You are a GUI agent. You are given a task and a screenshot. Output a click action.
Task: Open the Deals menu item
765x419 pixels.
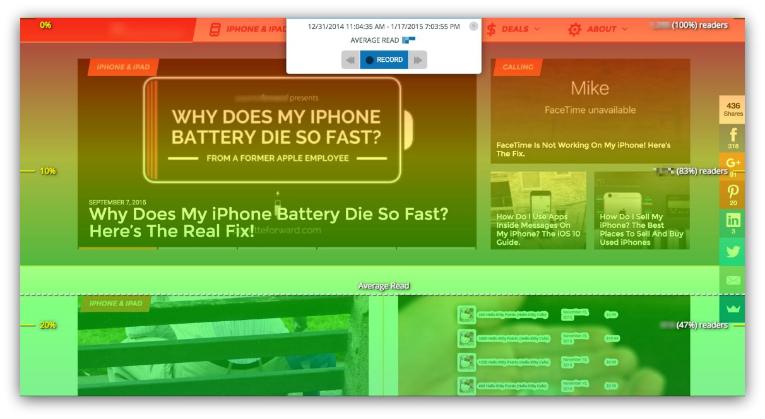coord(515,29)
